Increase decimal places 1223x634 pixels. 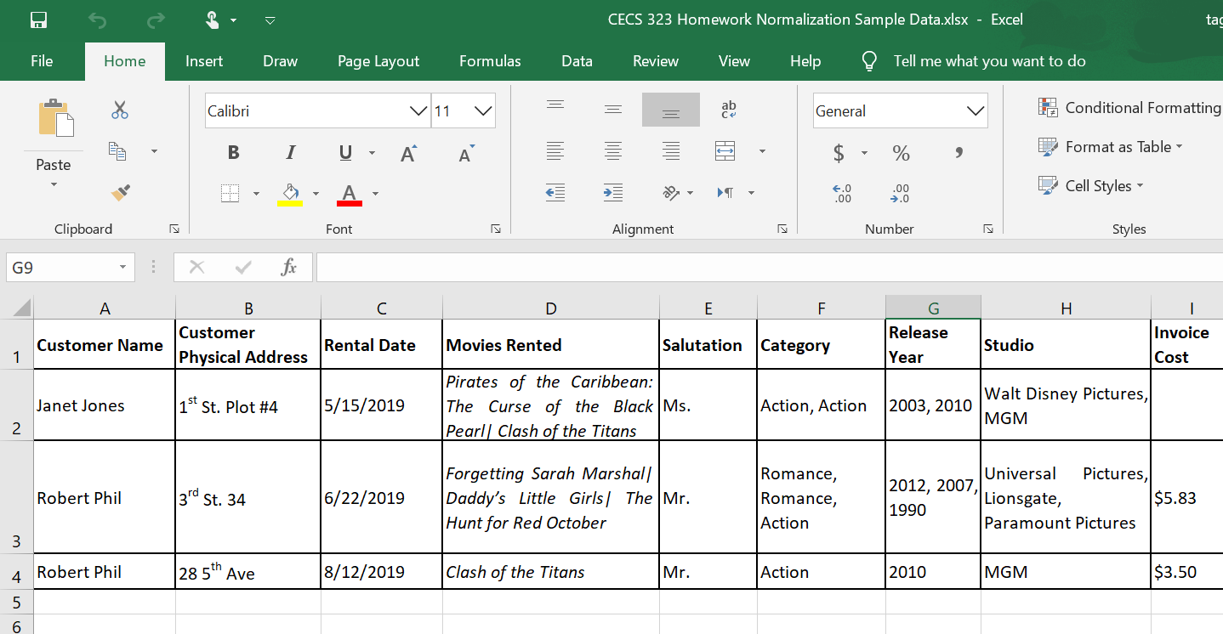click(842, 194)
